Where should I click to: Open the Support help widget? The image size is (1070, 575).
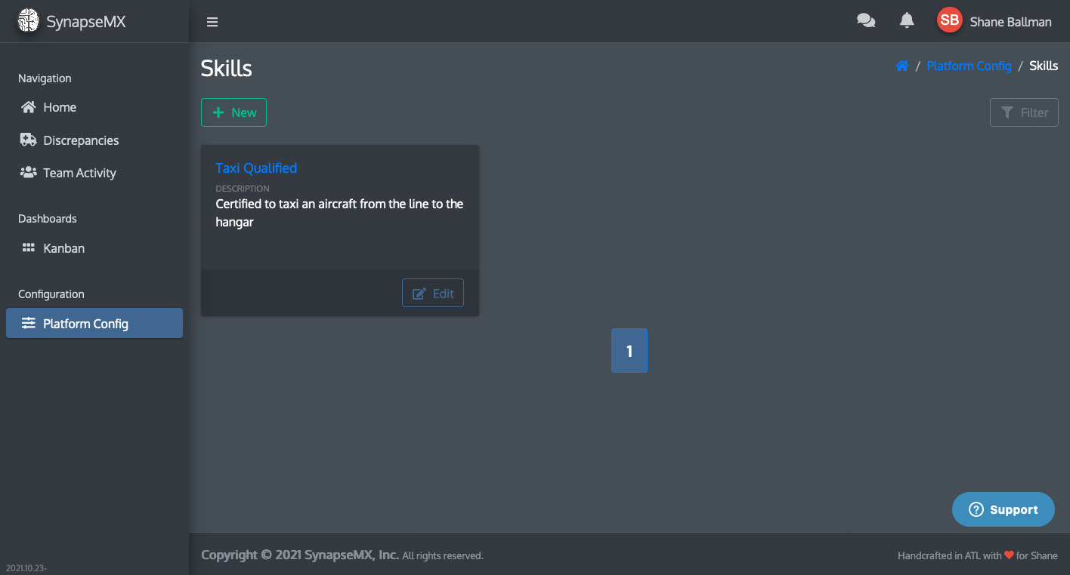pyautogui.click(x=1004, y=509)
